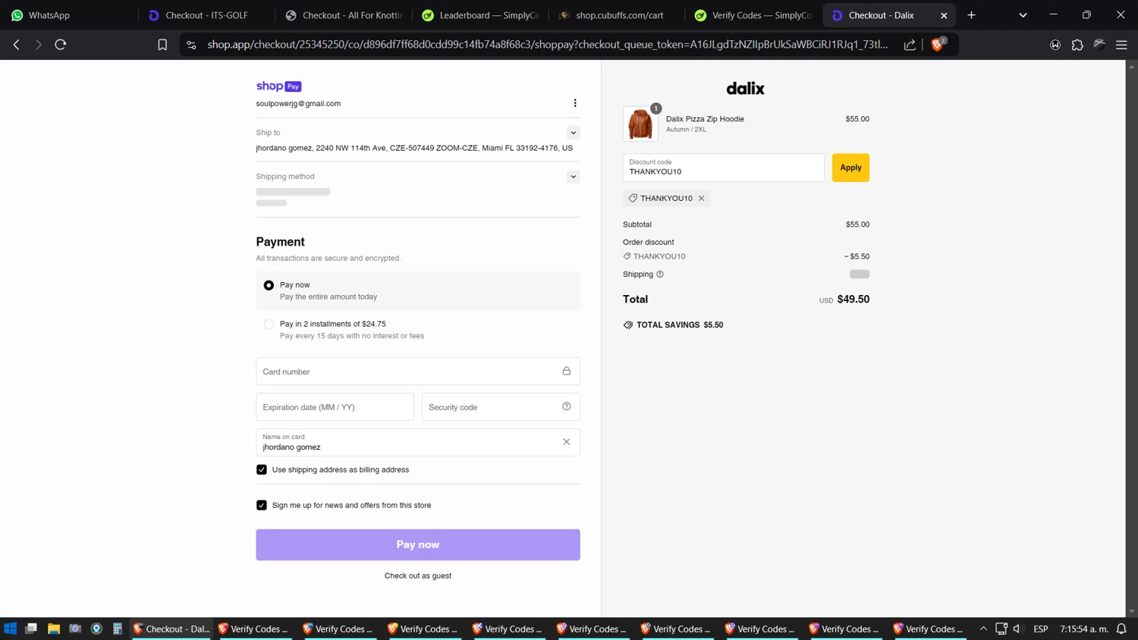Switch to Verify Codes SimplyCodes tab
The width and height of the screenshot is (1138, 640).
pyautogui.click(x=754, y=15)
